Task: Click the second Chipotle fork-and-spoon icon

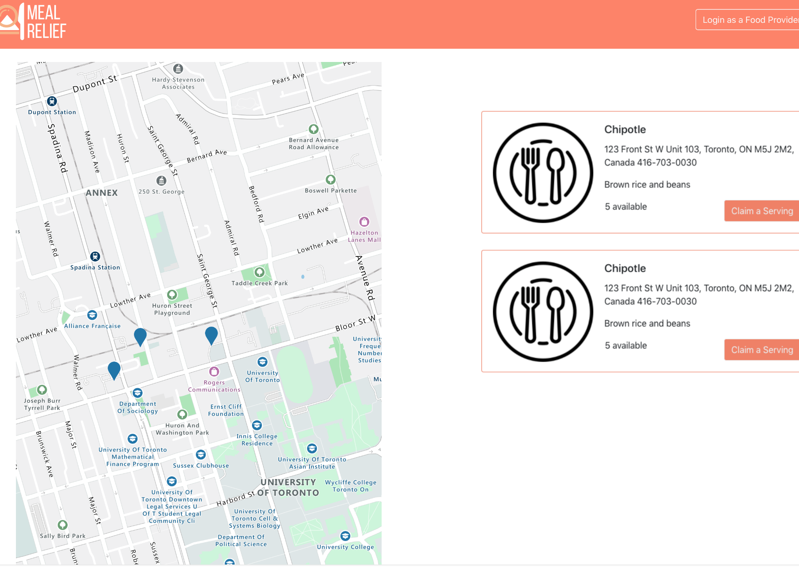Action: [543, 312]
